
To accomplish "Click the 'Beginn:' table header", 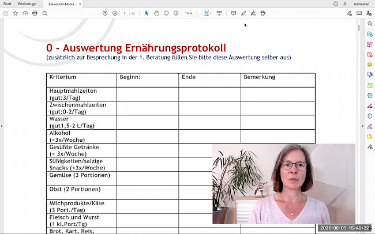I will pyautogui.click(x=130, y=77).
